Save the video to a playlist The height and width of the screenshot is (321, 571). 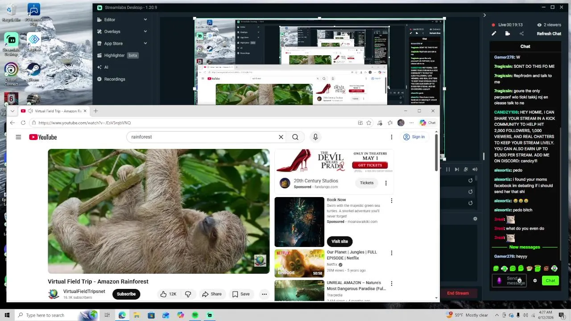coord(240,294)
